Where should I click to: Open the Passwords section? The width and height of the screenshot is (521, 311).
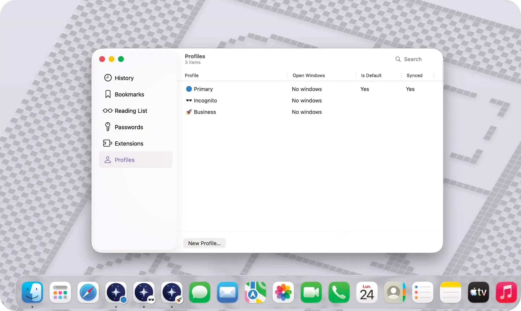[129, 127]
